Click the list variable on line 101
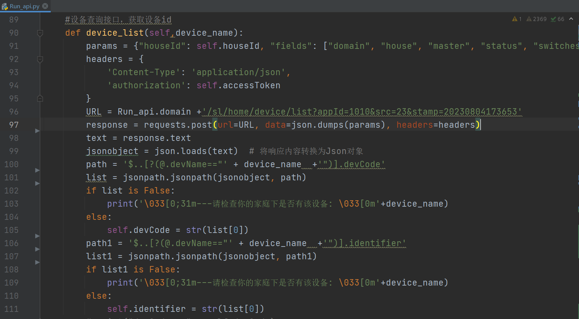 pos(97,177)
